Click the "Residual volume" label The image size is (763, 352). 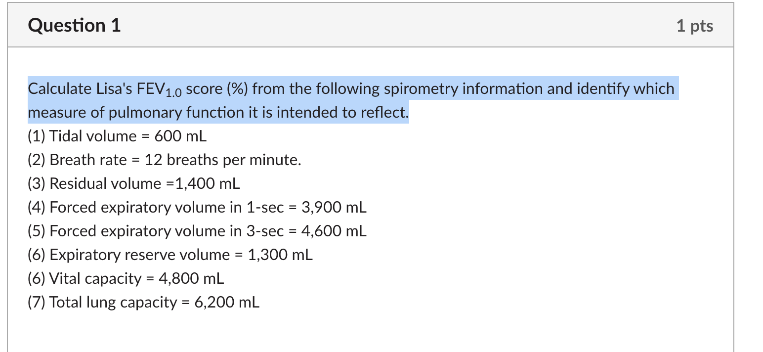[105, 183]
